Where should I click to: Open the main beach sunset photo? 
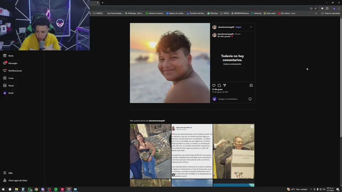[170, 63]
